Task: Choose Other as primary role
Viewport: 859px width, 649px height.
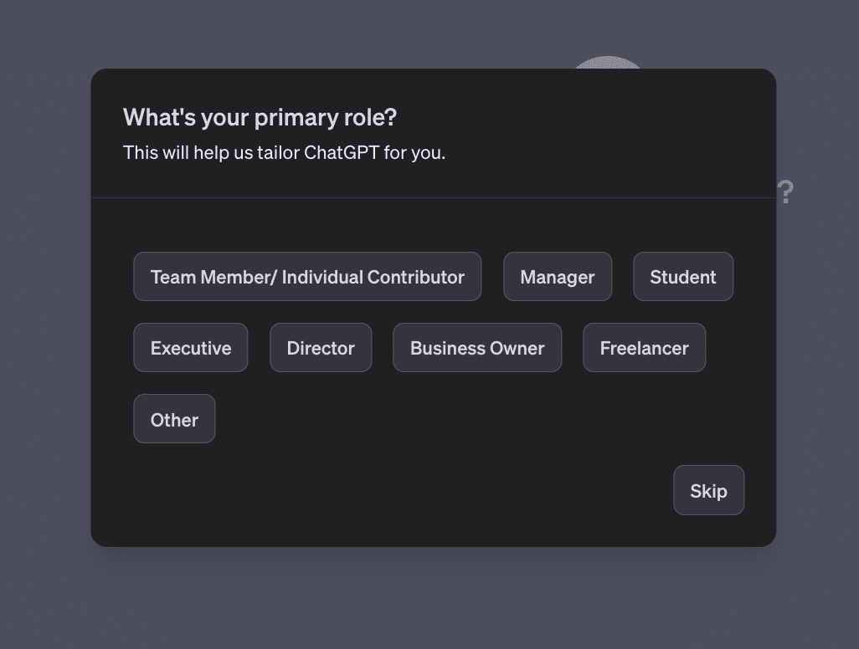Action: click(174, 419)
